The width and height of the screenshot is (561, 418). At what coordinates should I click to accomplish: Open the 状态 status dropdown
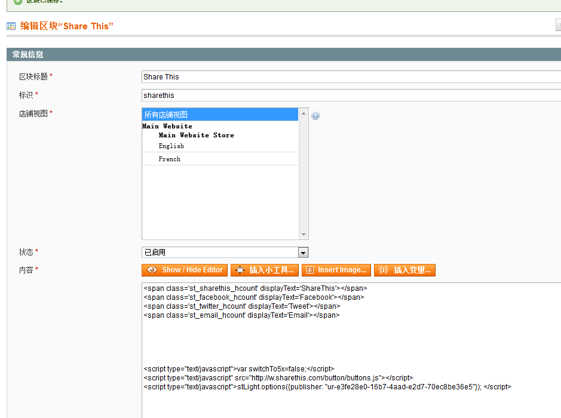coord(225,253)
